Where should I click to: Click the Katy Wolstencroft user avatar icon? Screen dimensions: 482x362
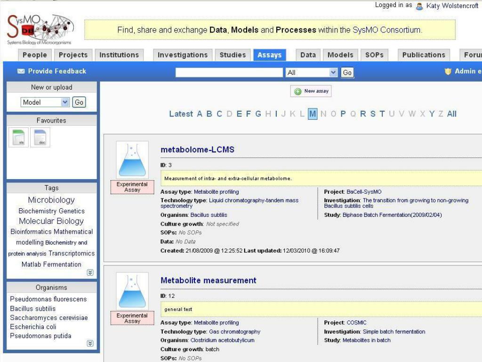pyautogui.click(x=419, y=6)
